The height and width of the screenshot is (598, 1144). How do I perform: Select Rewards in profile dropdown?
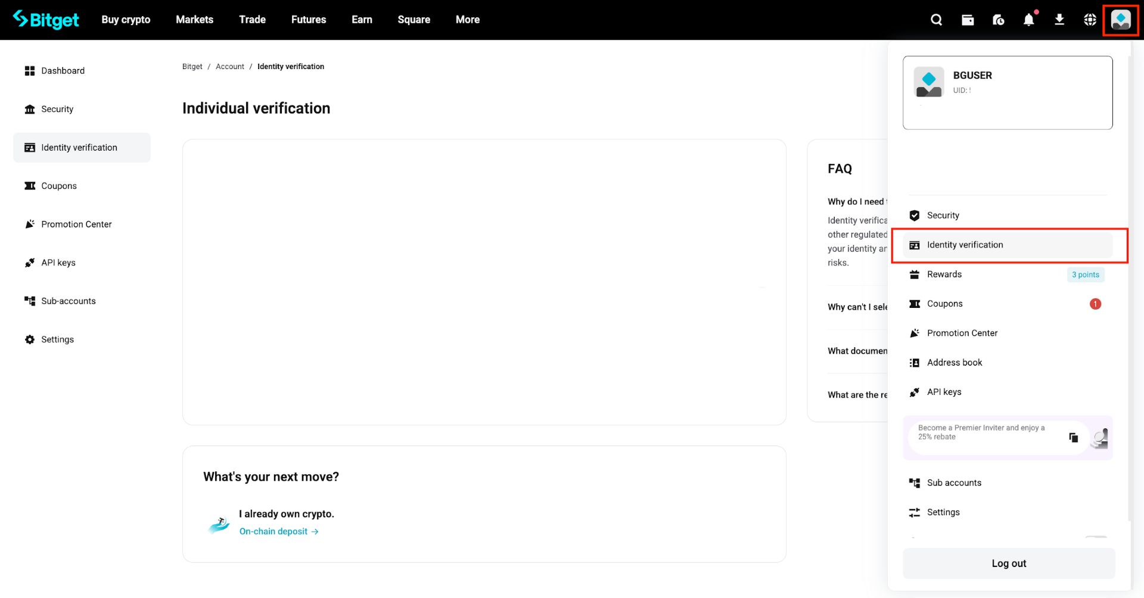[1008, 275]
